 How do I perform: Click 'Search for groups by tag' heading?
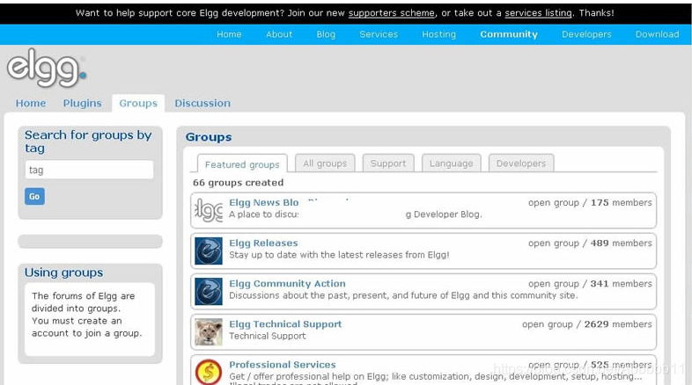(x=88, y=142)
